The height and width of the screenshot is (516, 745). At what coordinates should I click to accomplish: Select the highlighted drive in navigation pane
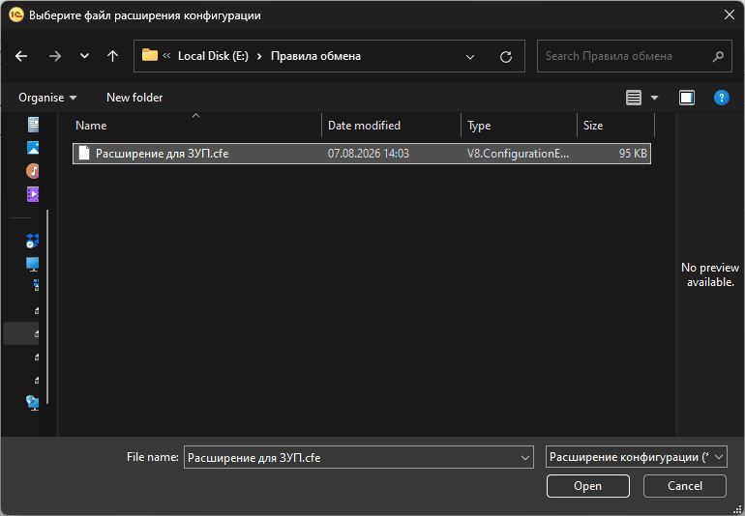21,333
